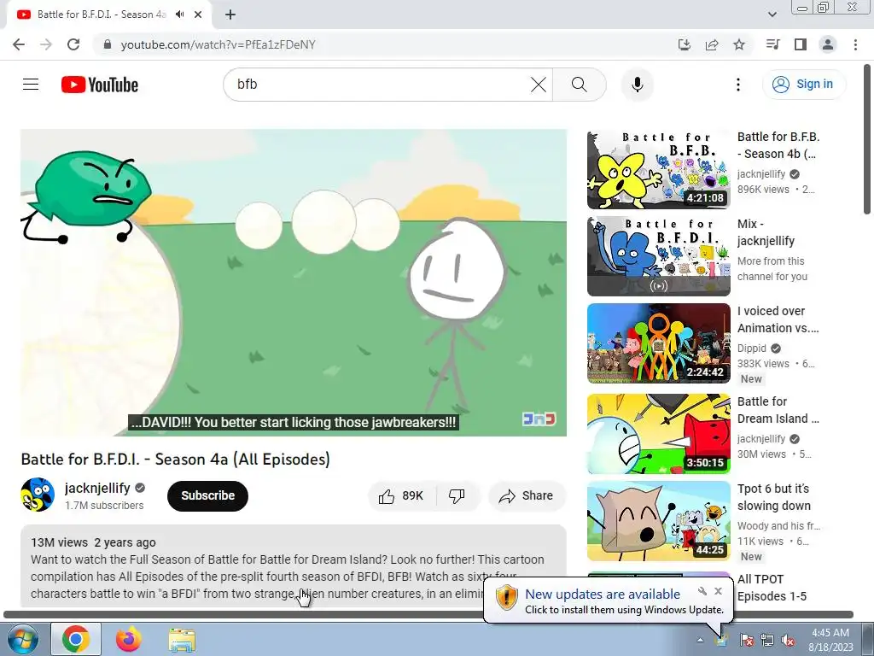Image resolution: width=874 pixels, height=656 pixels.
Task: Bookmark this tab with star icon
Action: [739, 44]
